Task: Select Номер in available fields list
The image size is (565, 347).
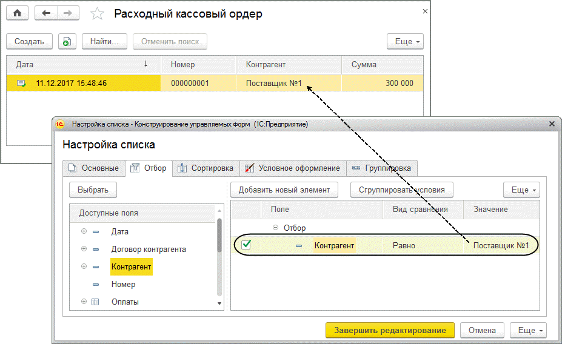Action: click(x=123, y=285)
